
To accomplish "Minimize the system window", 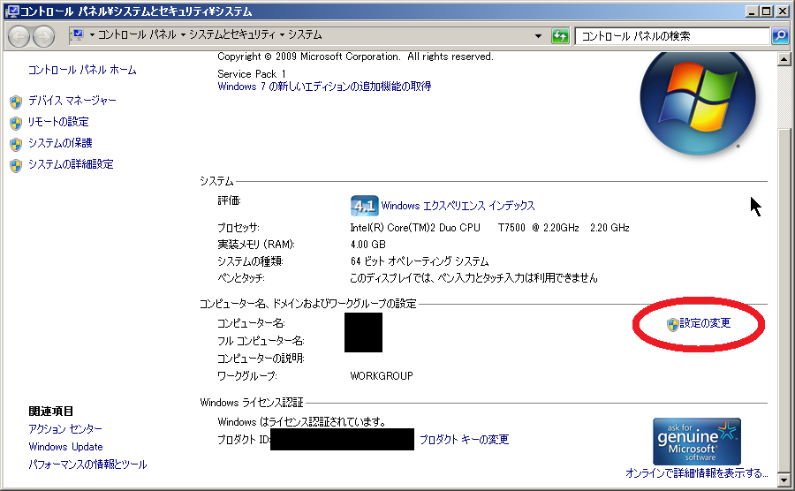I will (x=753, y=11).
